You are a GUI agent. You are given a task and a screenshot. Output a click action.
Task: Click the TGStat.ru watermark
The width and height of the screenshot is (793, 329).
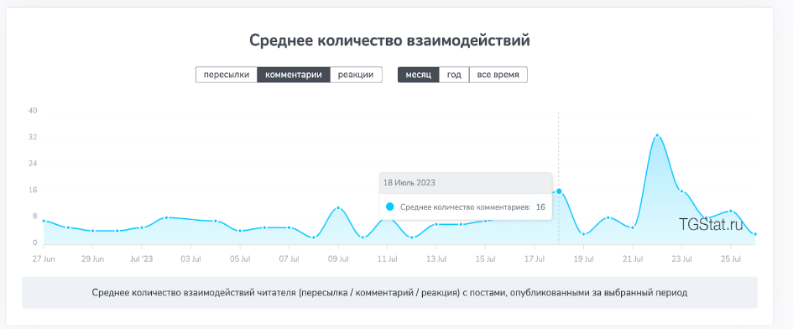click(711, 225)
